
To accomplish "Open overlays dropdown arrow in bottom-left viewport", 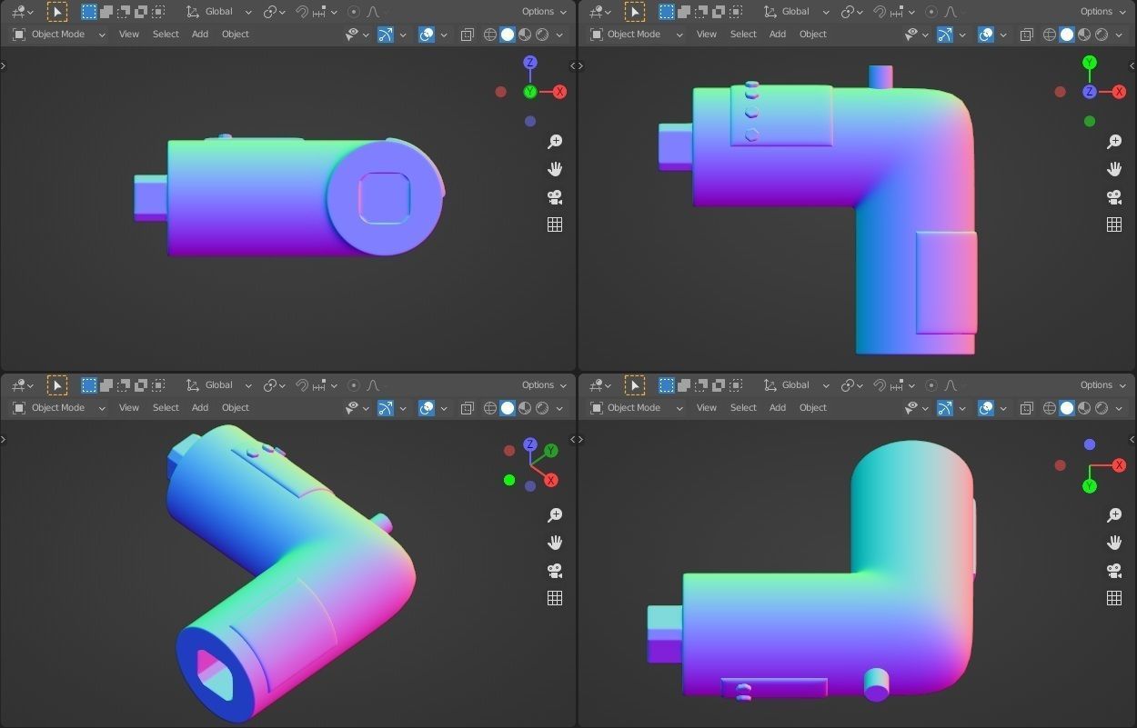I will click(x=444, y=408).
